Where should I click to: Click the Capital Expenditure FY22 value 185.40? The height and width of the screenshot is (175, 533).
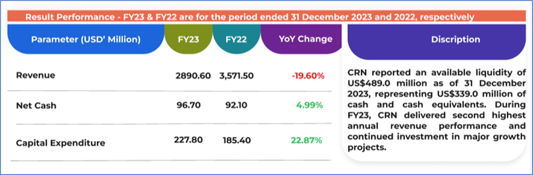click(236, 140)
